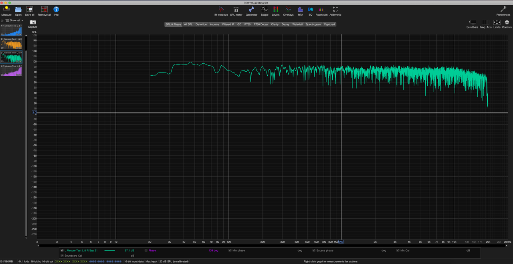Screen dimensions: 513x264
Task: Open the Captured tab
Action: [329, 24]
